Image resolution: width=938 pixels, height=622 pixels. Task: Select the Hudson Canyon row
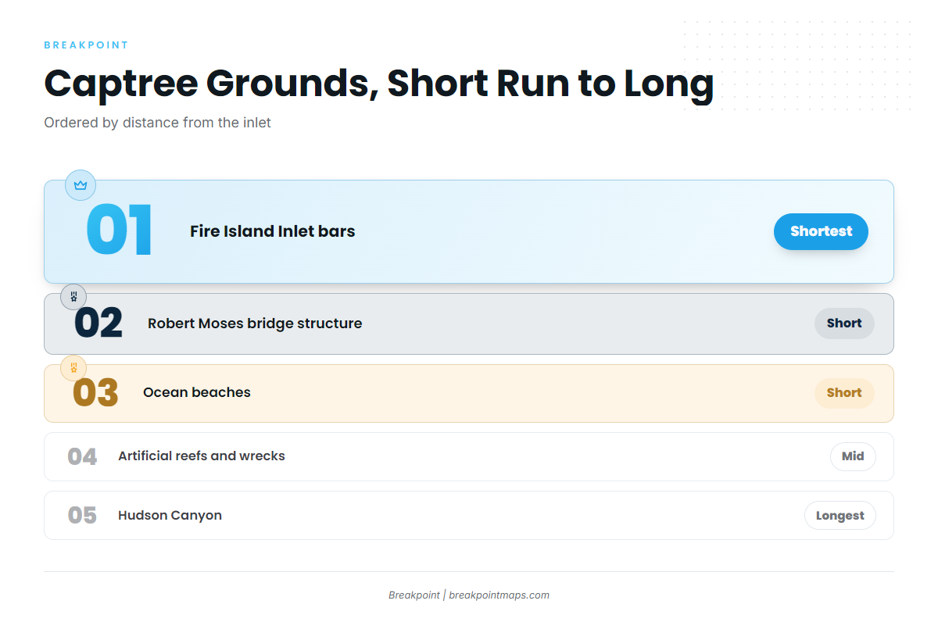click(469, 515)
